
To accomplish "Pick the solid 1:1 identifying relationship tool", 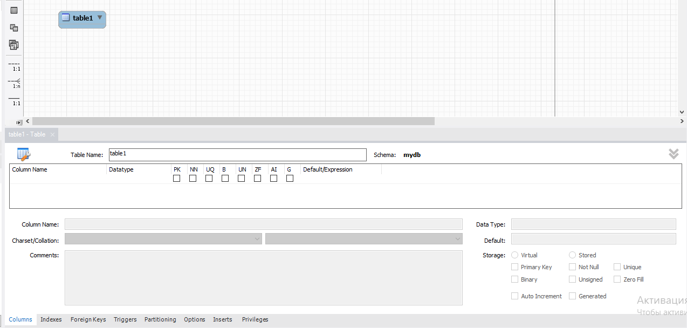I will click(x=15, y=100).
